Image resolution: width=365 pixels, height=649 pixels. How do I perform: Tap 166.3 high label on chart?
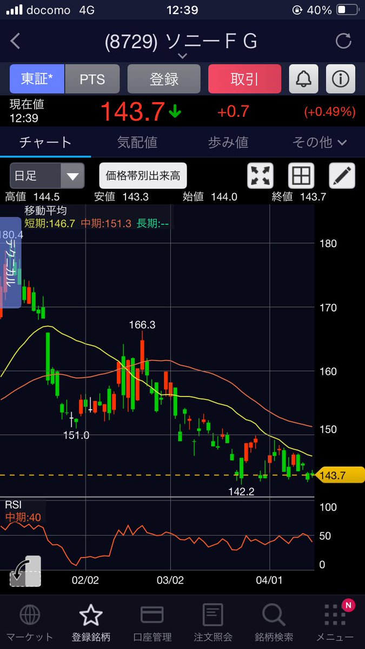pyautogui.click(x=142, y=325)
